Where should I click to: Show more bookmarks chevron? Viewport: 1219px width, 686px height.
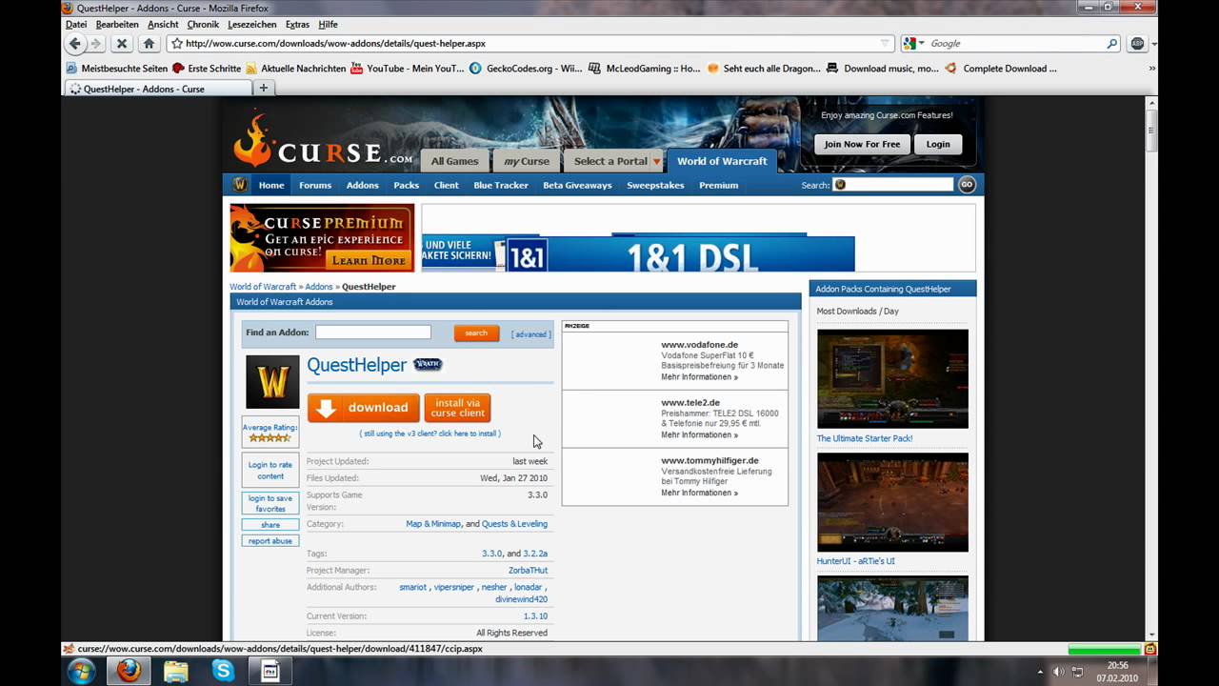pos(1151,69)
